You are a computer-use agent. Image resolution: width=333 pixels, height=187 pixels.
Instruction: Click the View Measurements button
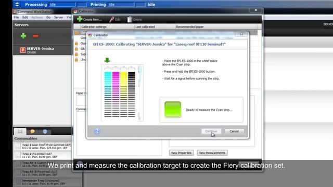coord(212,153)
